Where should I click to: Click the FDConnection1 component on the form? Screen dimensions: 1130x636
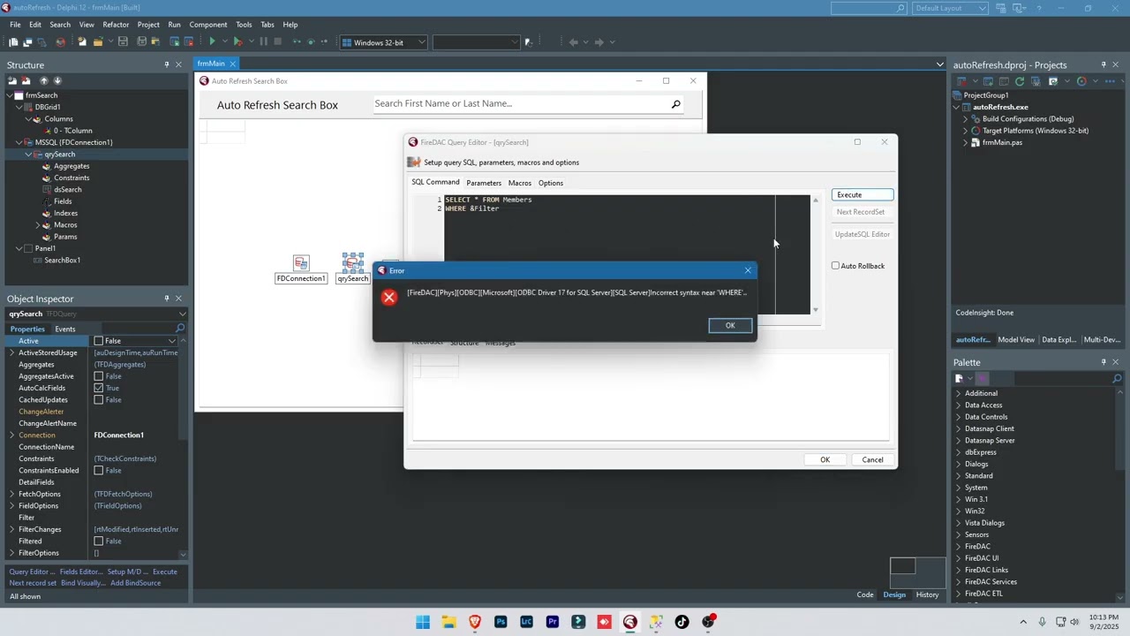click(301, 263)
